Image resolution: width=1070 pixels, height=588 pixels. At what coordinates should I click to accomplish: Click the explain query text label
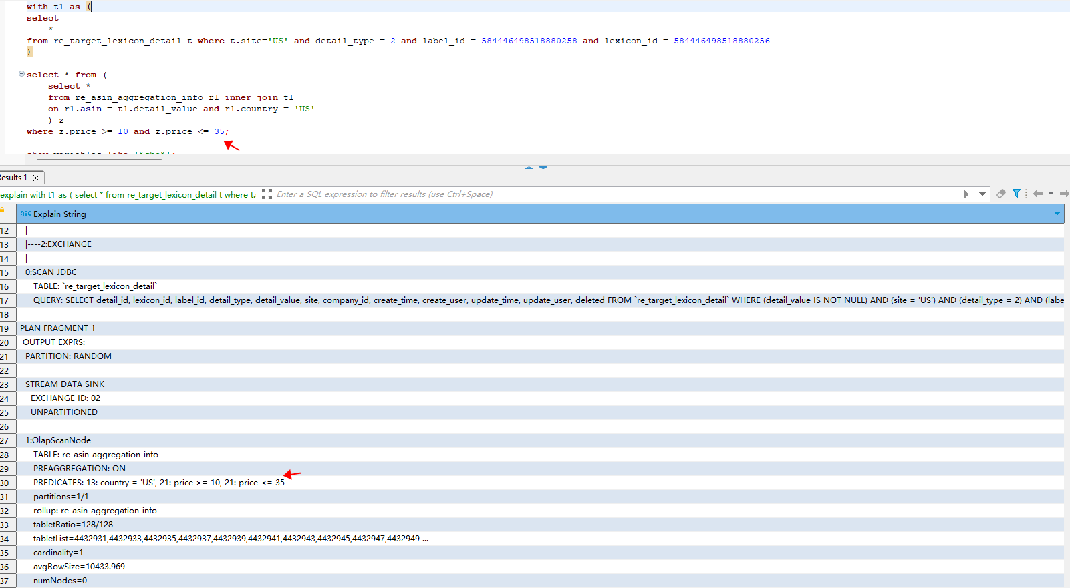[x=127, y=195]
